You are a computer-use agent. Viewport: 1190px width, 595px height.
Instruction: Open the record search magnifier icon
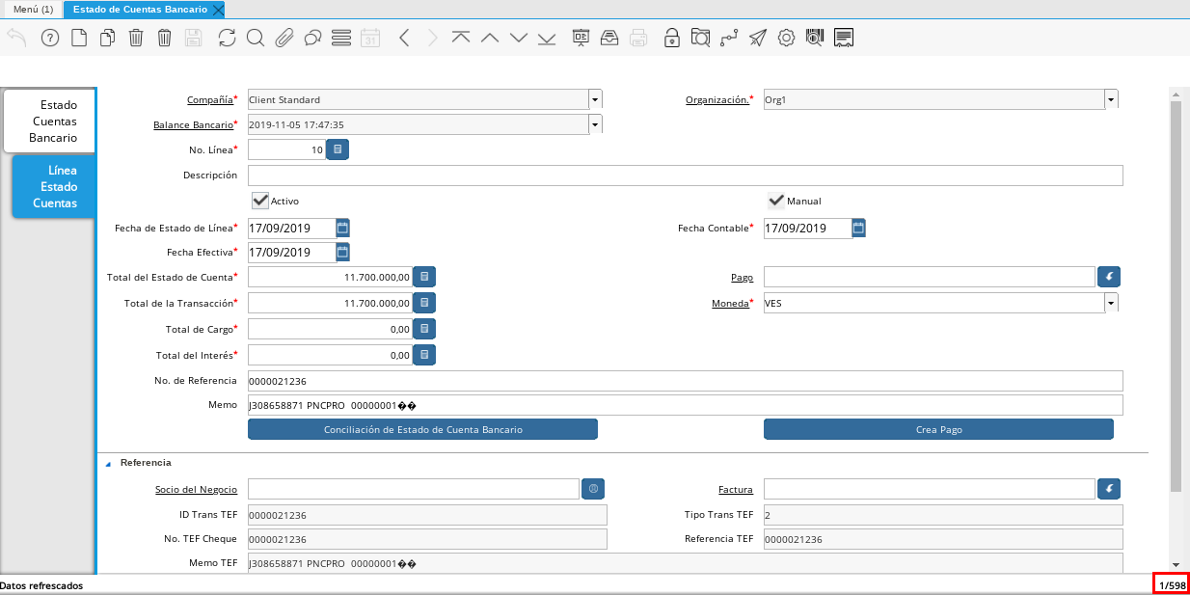255,38
